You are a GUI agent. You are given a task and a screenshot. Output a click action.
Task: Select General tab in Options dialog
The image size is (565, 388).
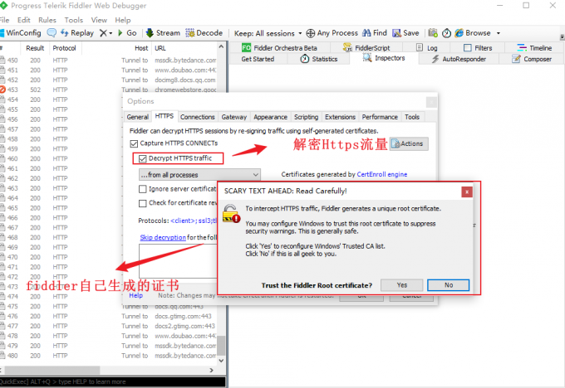pyautogui.click(x=137, y=117)
